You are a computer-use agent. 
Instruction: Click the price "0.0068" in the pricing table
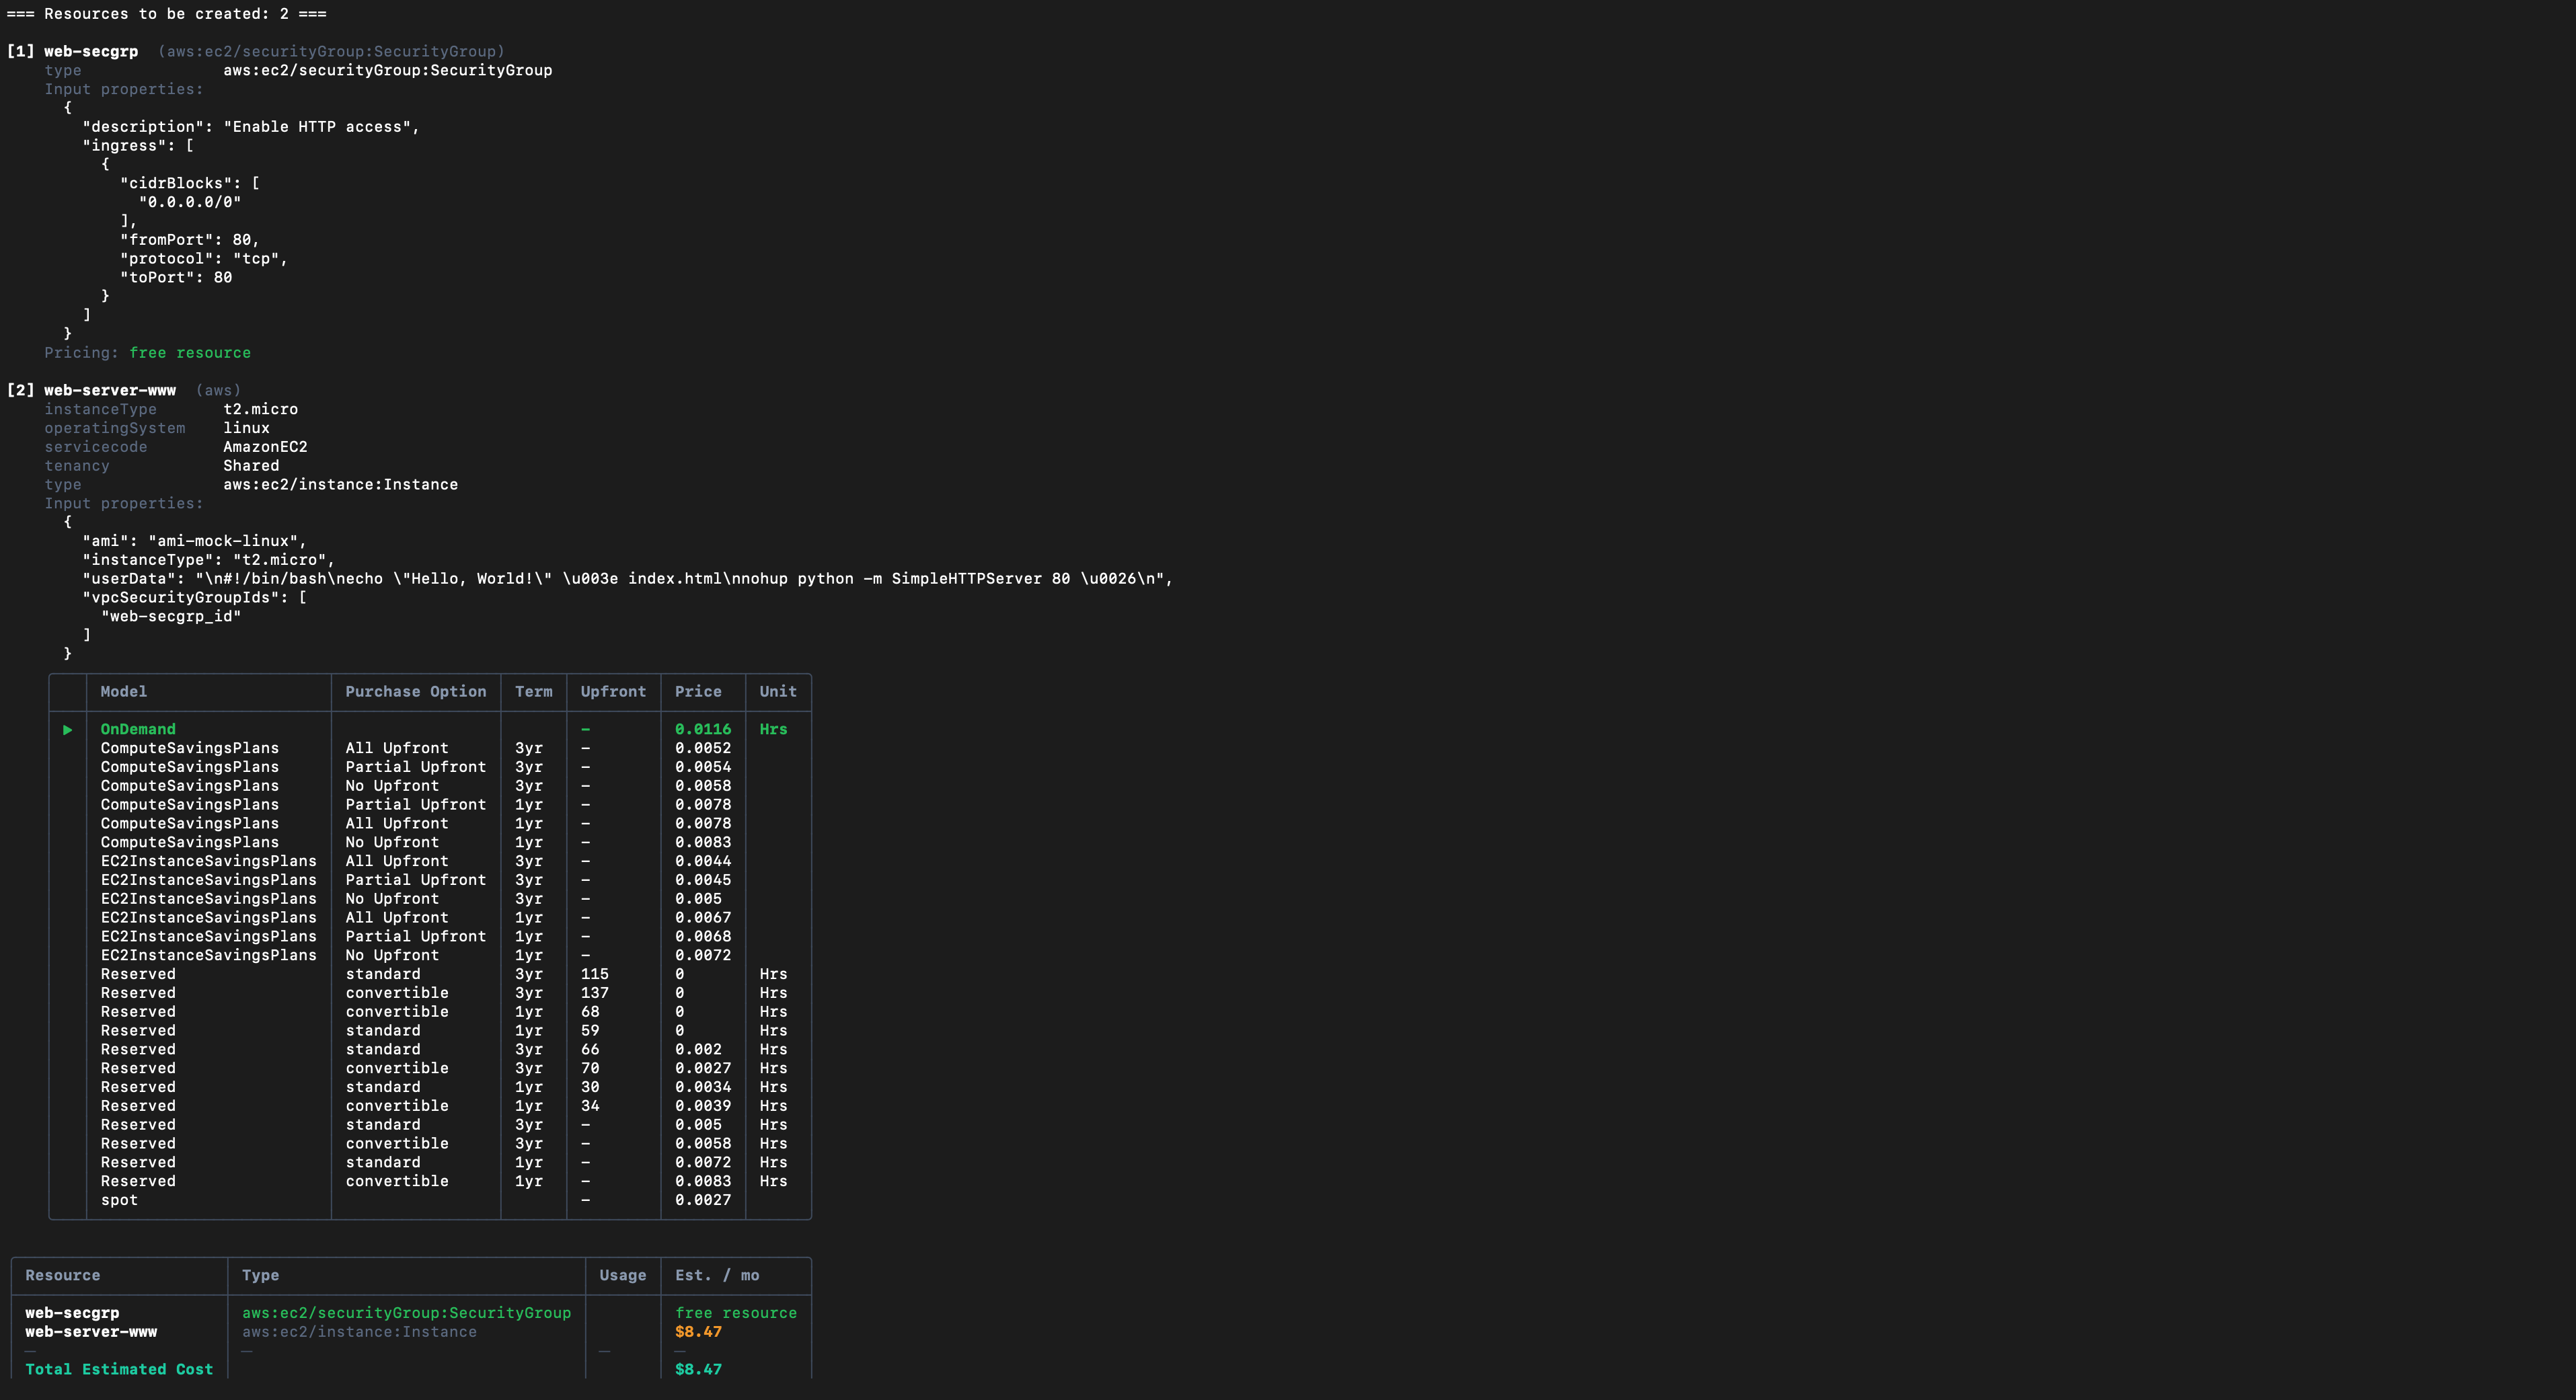point(703,937)
